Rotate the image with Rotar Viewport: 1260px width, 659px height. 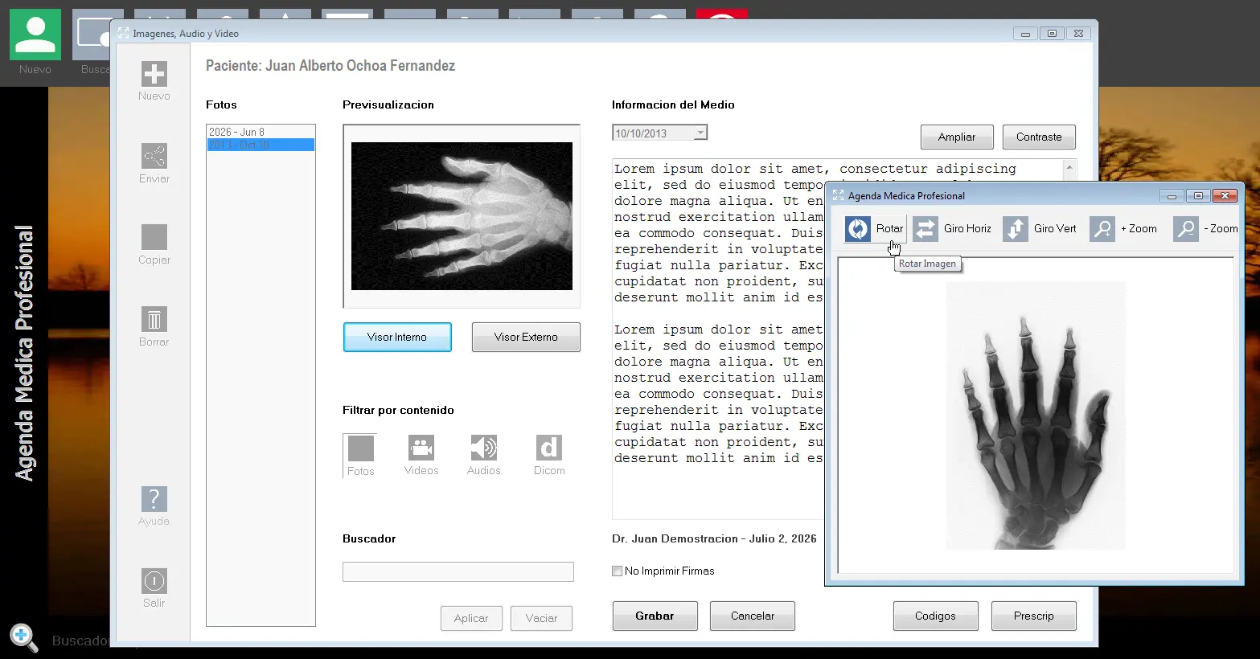875,229
